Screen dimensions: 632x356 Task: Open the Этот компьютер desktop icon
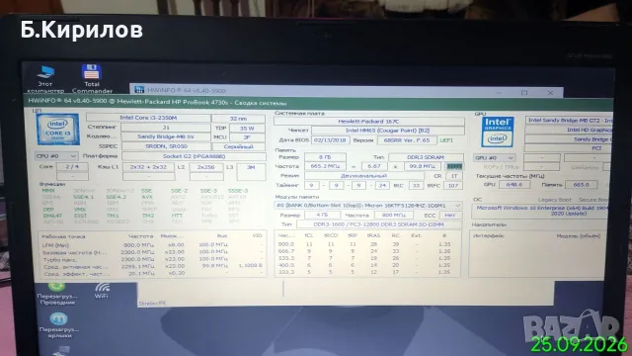coord(45,79)
